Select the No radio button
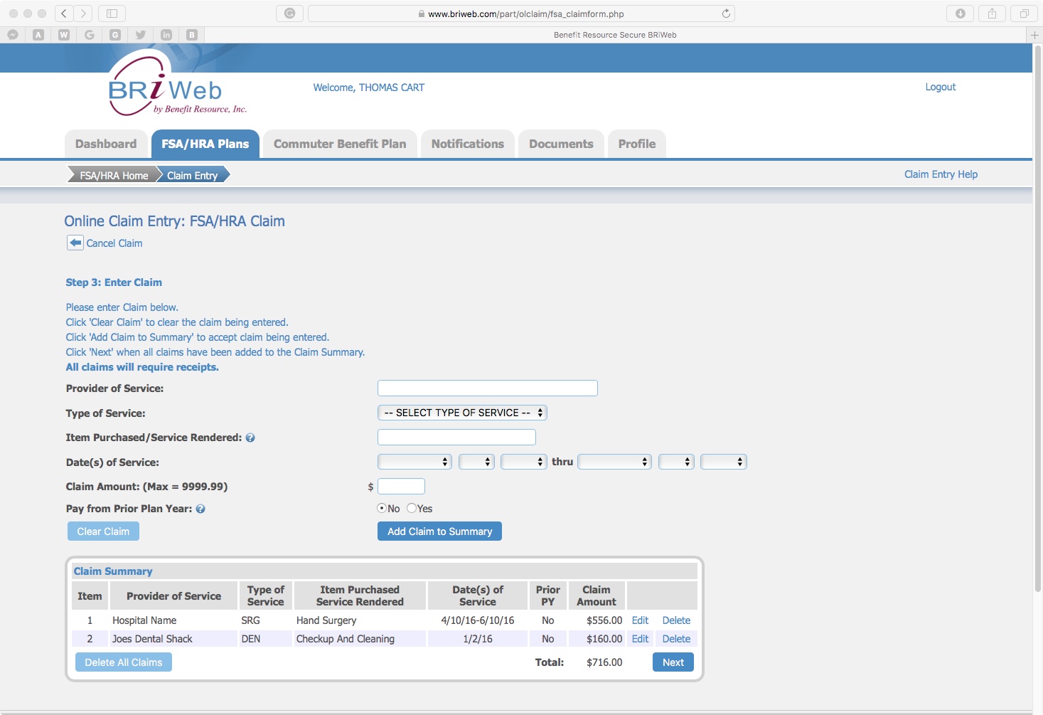The height and width of the screenshot is (715, 1043). point(382,508)
